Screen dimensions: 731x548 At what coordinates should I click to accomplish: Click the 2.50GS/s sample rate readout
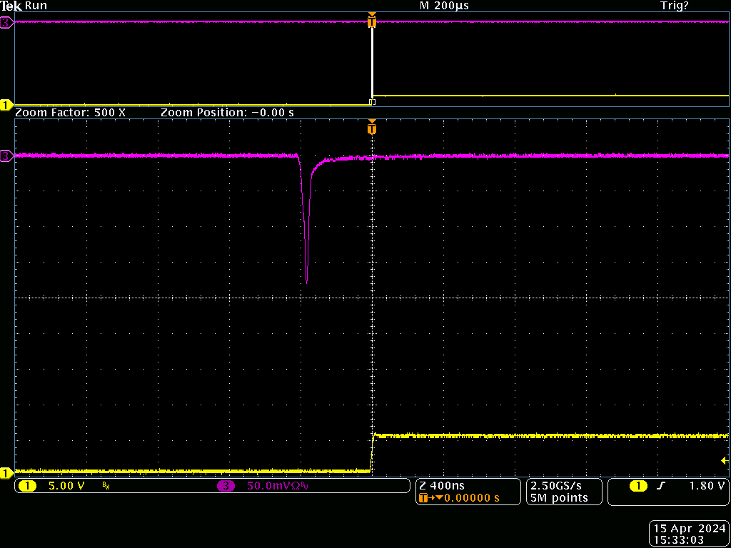pyautogui.click(x=556, y=485)
